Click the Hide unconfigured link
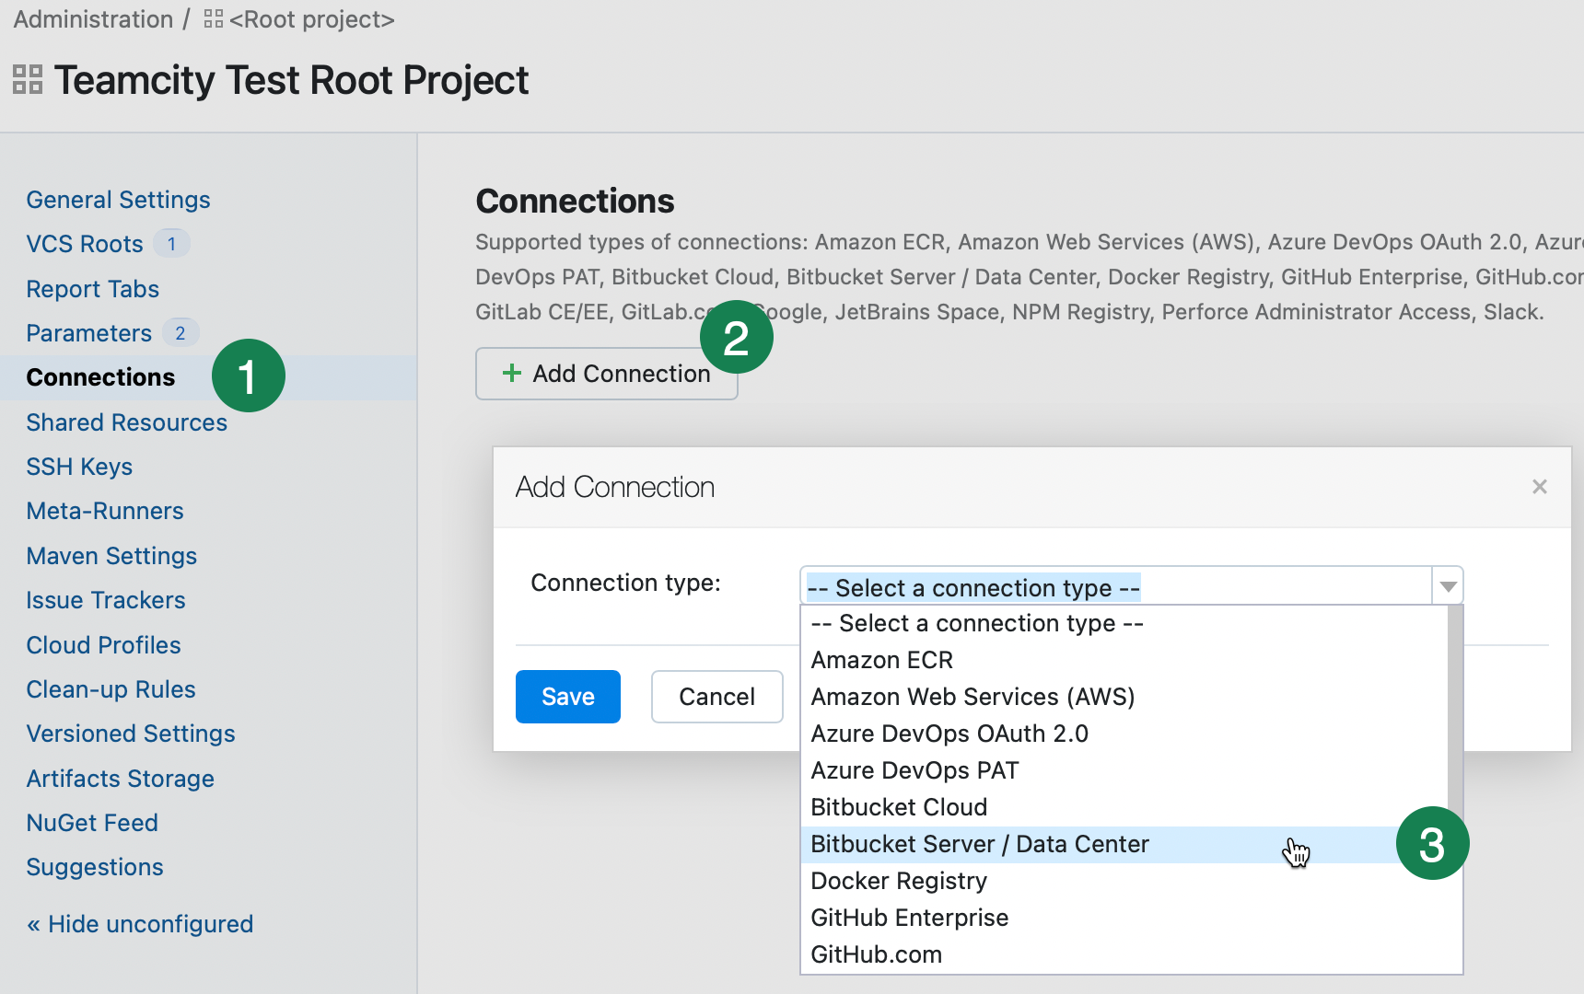Image resolution: width=1584 pixels, height=994 pixels. pyautogui.click(x=140, y=924)
